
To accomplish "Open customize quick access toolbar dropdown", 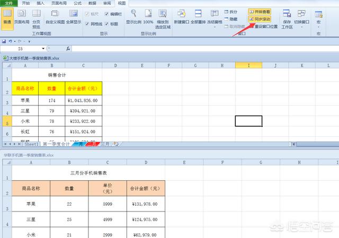I will pyautogui.click(x=29, y=41).
